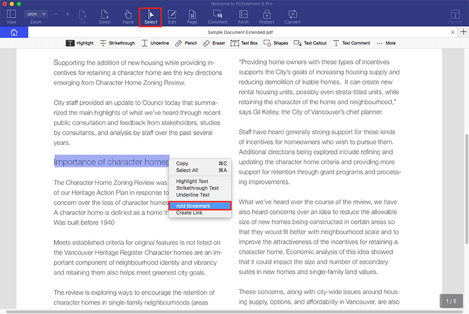Close the Sample Document tab

(x=453, y=32)
